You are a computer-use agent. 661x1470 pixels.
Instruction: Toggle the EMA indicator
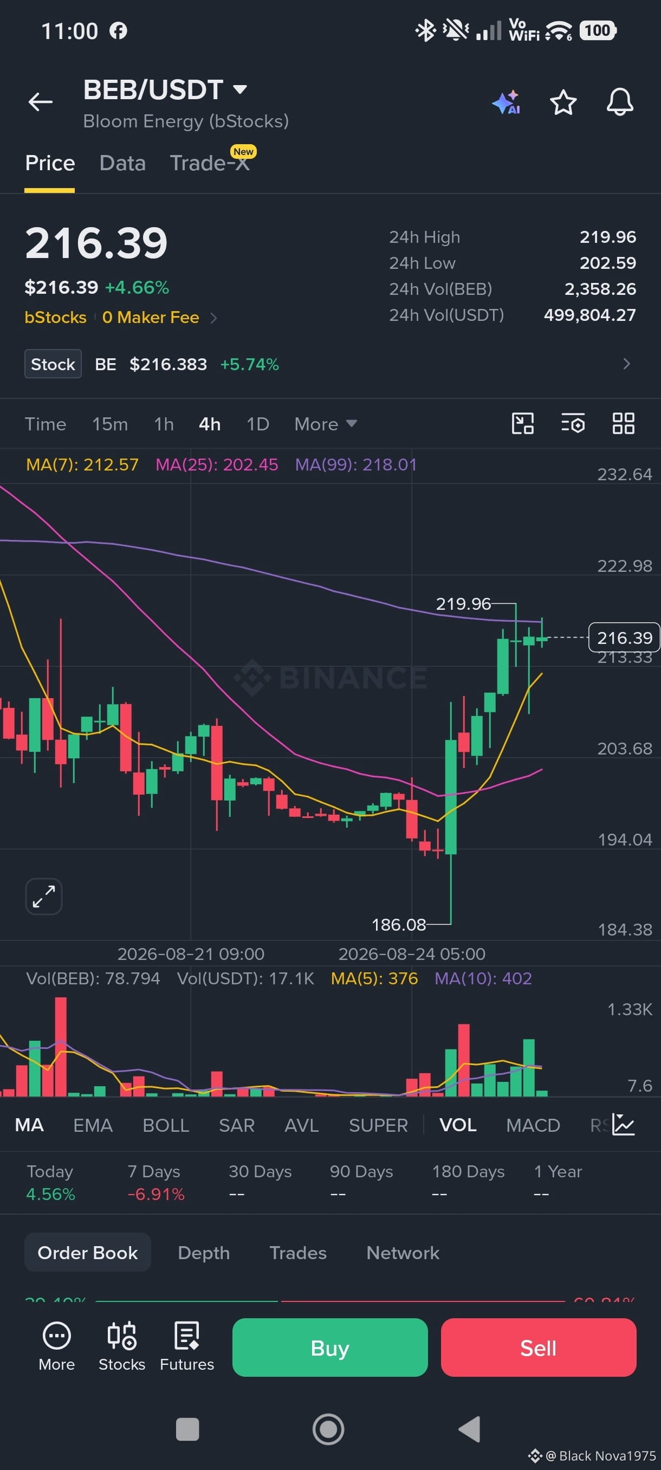tap(93, 1125)
